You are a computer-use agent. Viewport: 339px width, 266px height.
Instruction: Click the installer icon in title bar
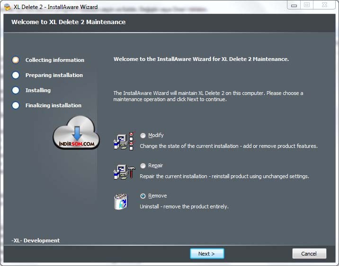pos(7,7)
